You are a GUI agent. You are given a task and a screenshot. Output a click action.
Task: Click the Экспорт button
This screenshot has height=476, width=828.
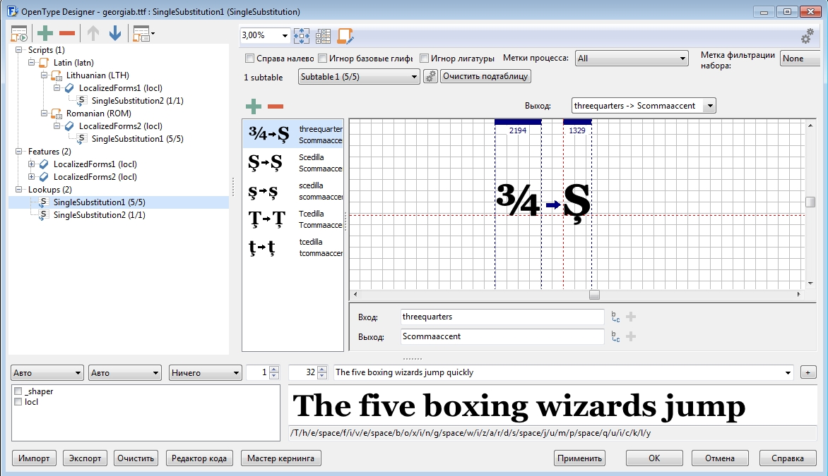85,458
